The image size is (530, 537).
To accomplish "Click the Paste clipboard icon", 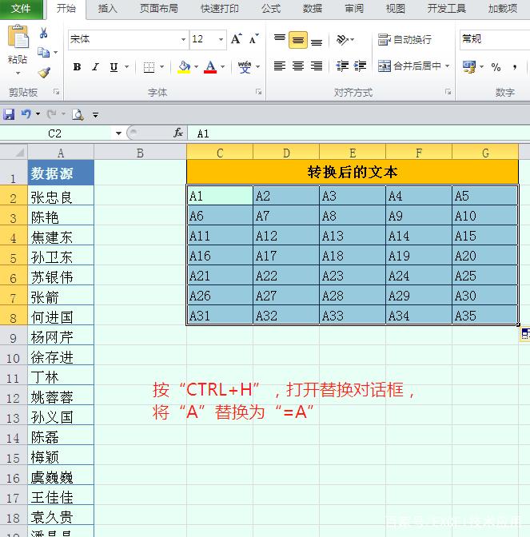I will click(x=18, y=36).
